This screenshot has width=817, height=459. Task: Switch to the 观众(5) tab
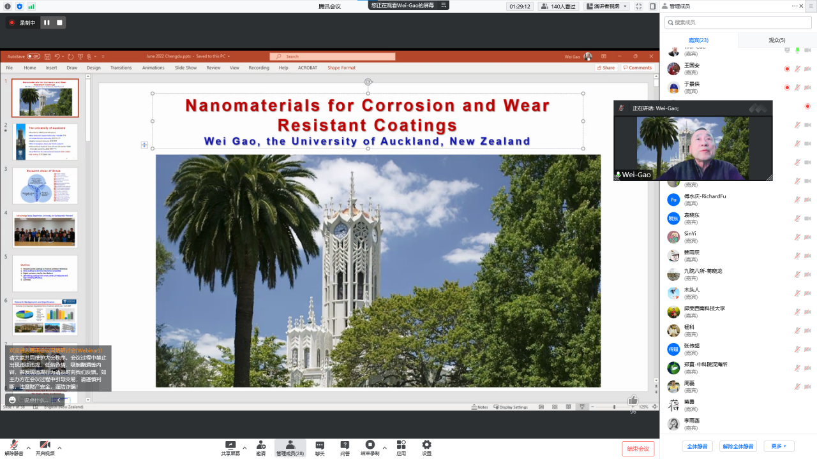[777, 40]
